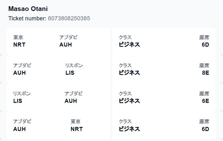Select 東京 city label in first segment
The width and height of the screenshot is (223, 141).
18,38
